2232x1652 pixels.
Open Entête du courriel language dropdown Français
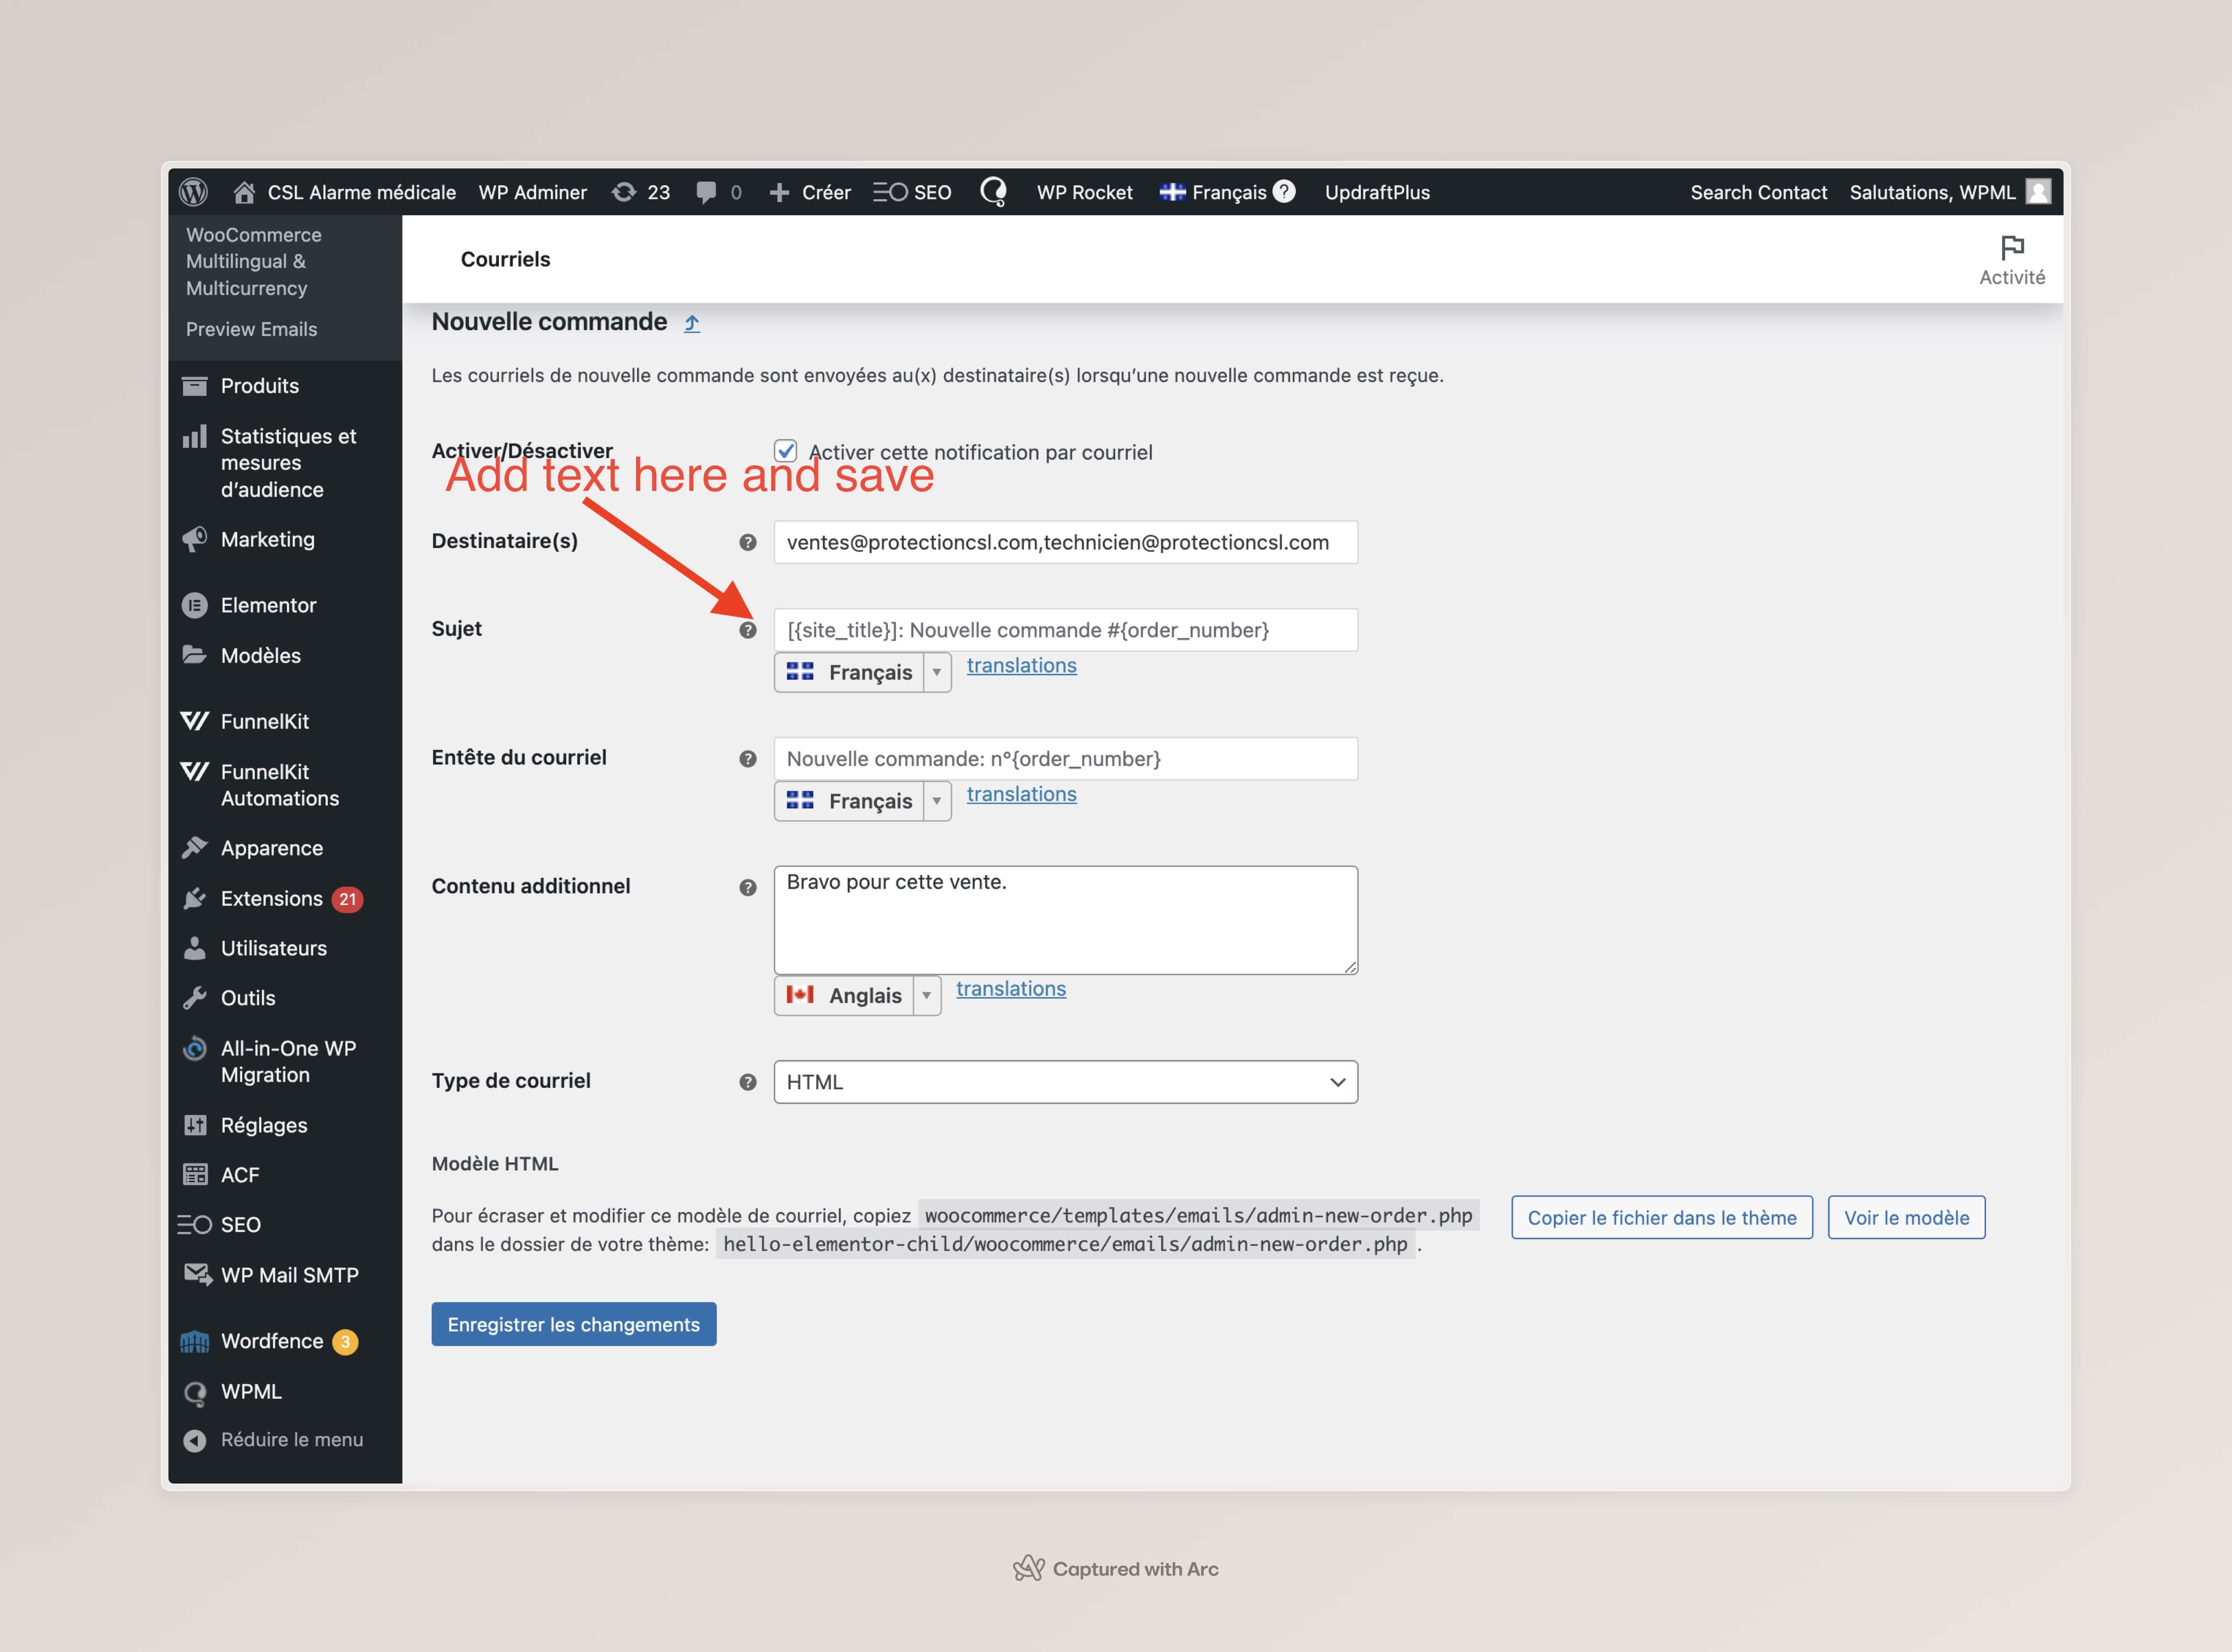point(862,801)
